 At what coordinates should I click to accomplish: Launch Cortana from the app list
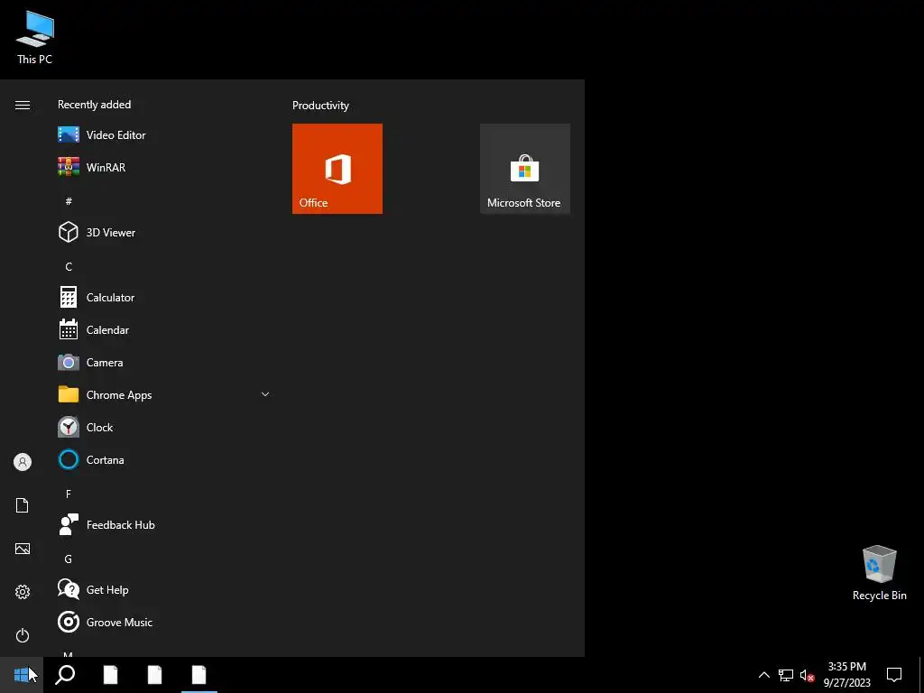click(163, 459)
